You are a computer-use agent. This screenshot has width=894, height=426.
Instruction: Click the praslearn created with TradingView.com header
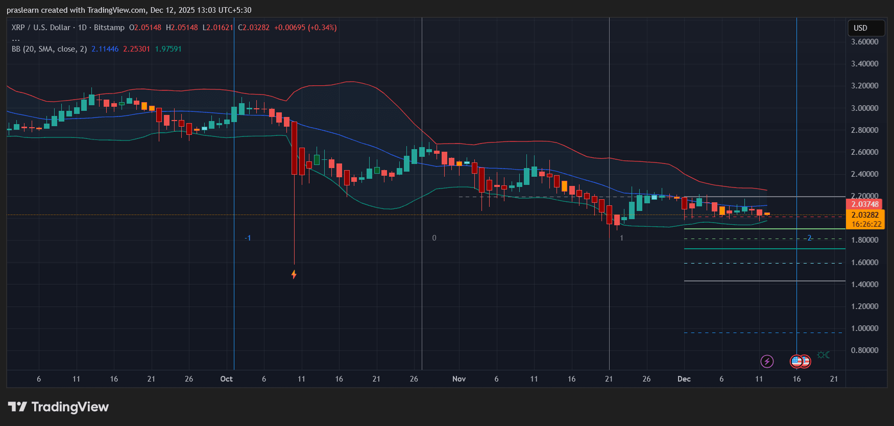pos(129,10)
